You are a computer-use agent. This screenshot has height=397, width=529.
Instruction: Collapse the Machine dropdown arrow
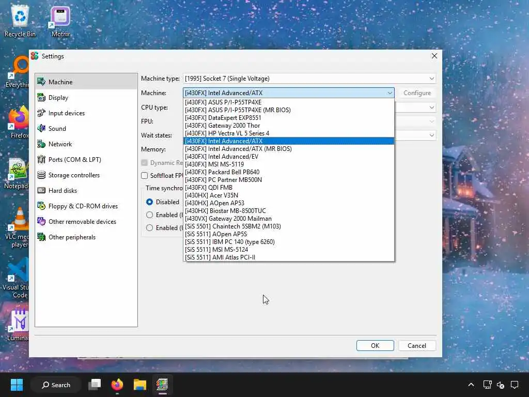(390, 93)
